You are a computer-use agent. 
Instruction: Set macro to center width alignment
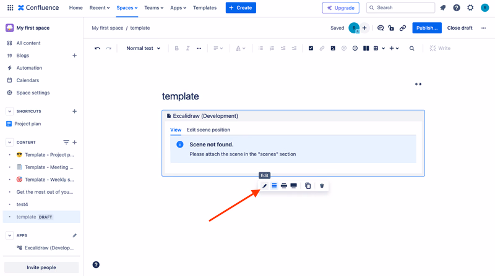(274, 186)
